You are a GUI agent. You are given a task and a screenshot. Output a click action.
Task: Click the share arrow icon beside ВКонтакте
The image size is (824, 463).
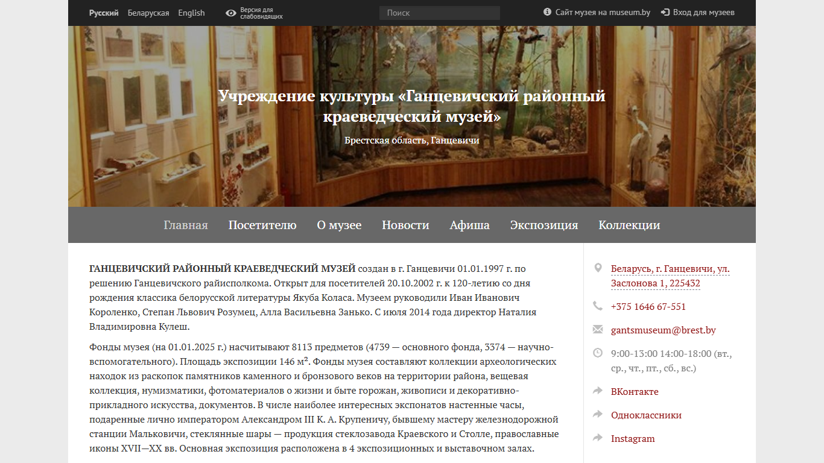pyautogui.click(x=598, y=391)
